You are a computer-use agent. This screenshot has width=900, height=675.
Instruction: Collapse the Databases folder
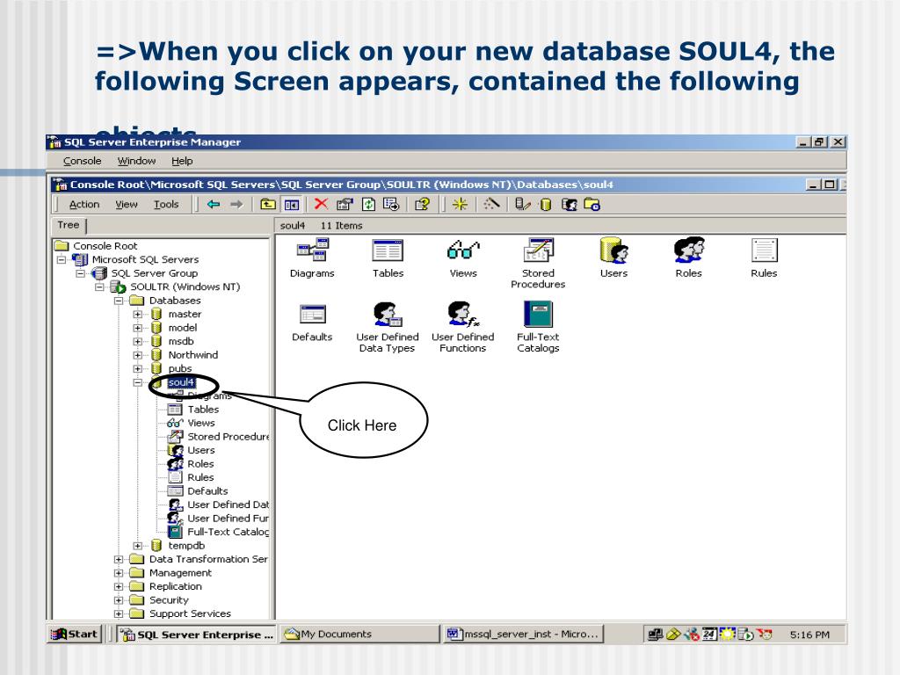click(119, 301)
